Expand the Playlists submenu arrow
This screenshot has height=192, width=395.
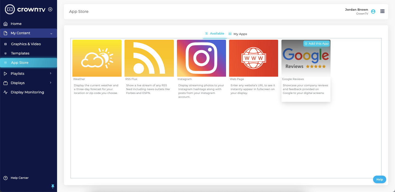pyautogui.click(x=51, y=73)
